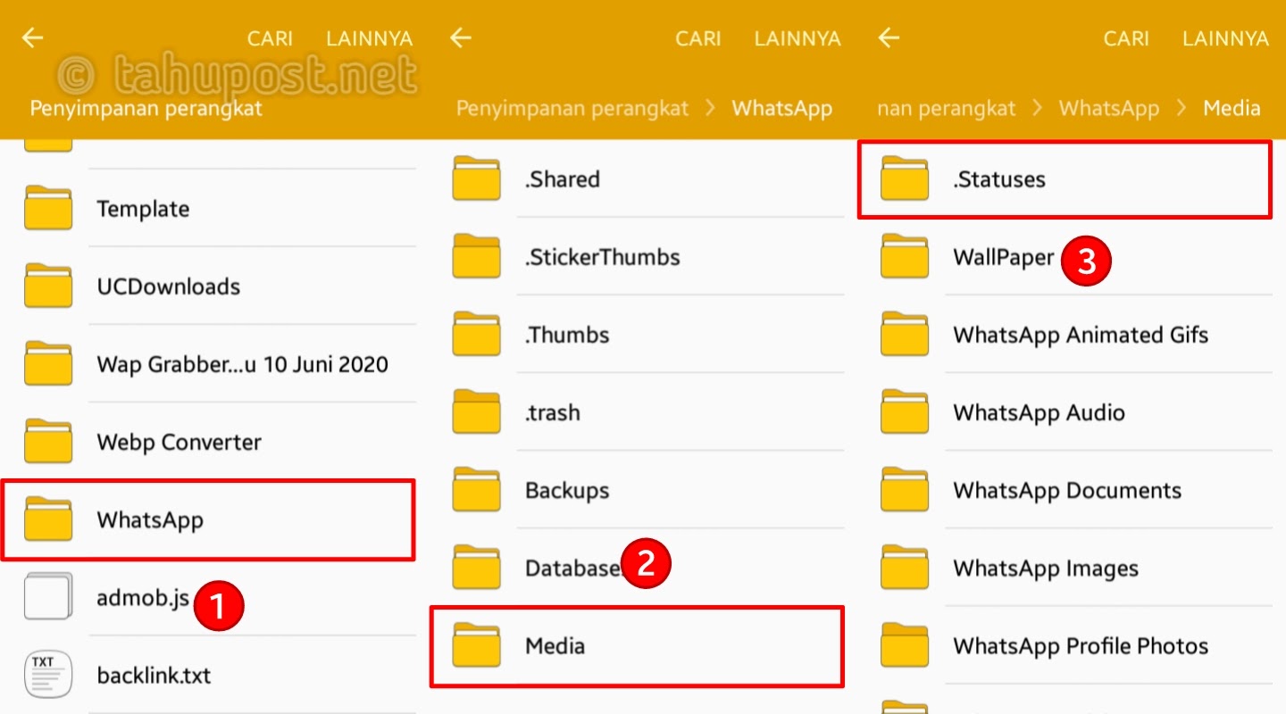Viewport: 1286px width, 714px height.
Task: Select 'WhatsApp' breadcrumb in the right panel
Action: pyautogui.click(x=1108, y=109)
